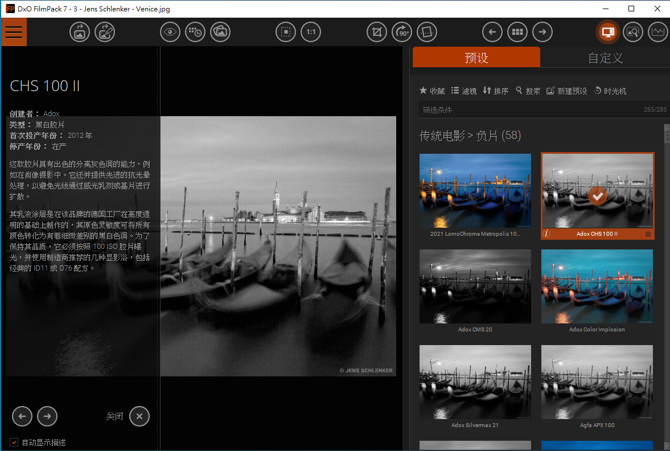This screenshot has height=451, width=670.
Task: Close the description panel with X
Action: [139, 416]
